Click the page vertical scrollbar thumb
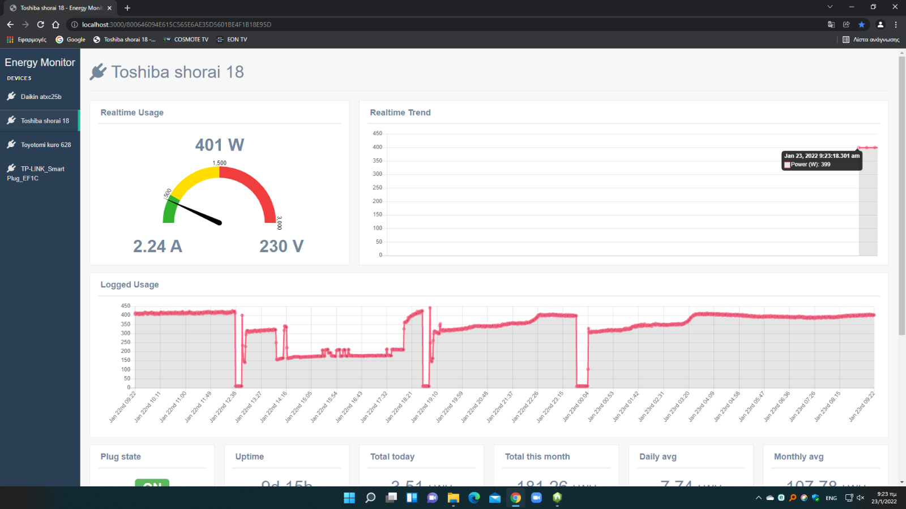 click(902, 195)
